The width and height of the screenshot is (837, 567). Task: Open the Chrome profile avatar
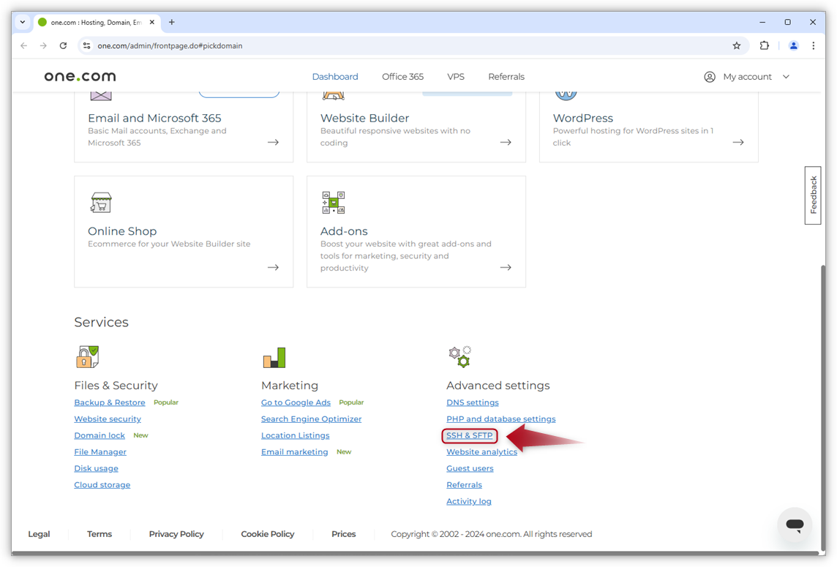click(x=794, y=46)
